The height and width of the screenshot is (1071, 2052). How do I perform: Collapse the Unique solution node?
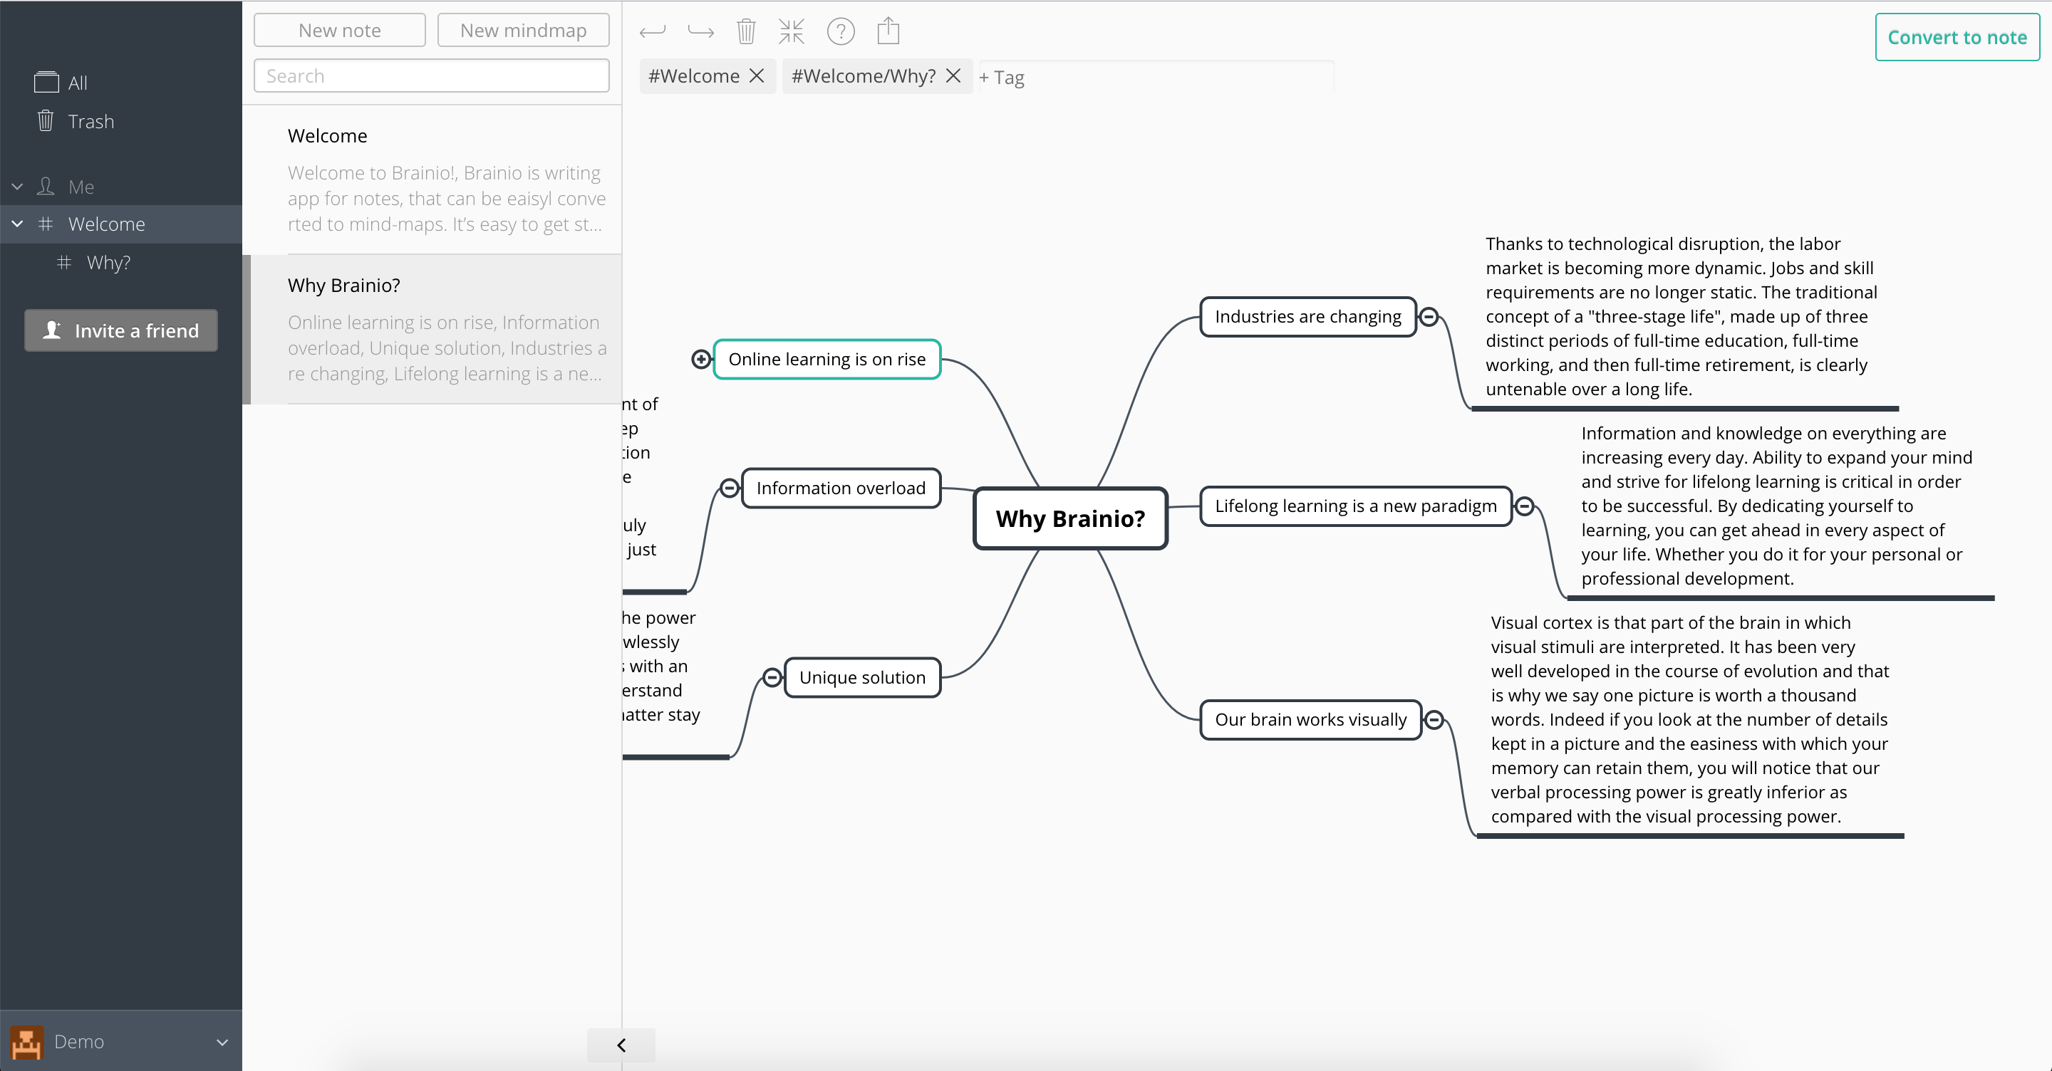(x=772, y=678)
